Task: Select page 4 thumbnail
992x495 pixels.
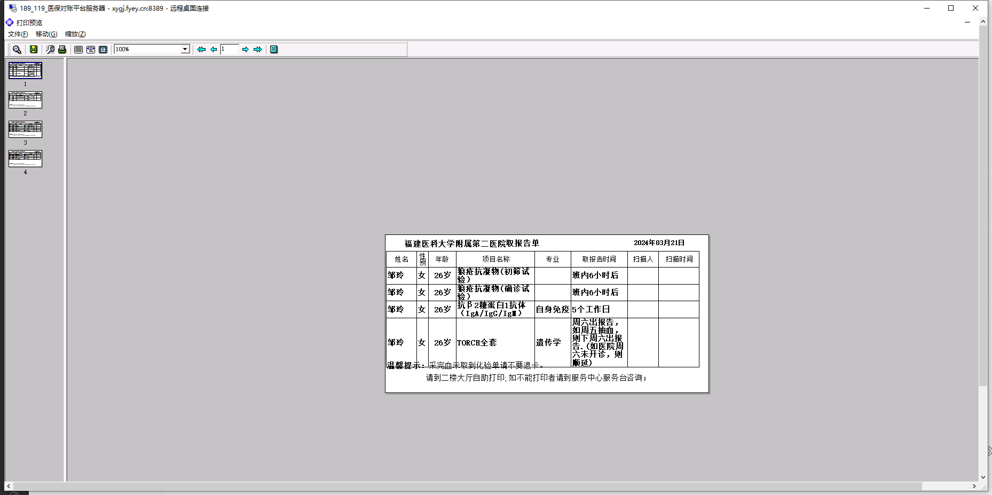Action: (x=25, y=159)
